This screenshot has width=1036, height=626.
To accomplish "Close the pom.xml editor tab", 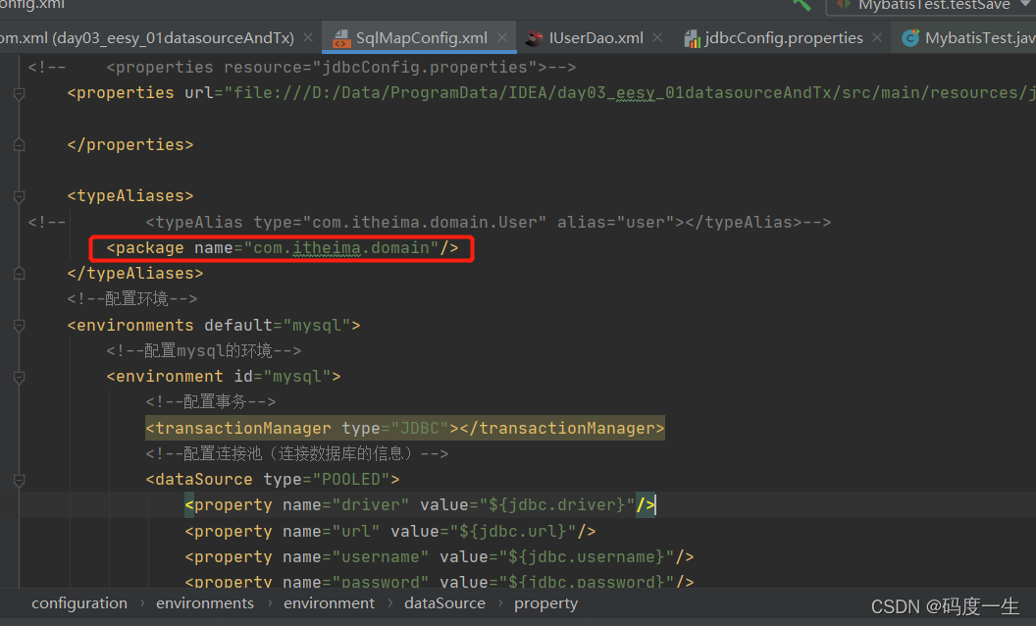I will 308,37.
